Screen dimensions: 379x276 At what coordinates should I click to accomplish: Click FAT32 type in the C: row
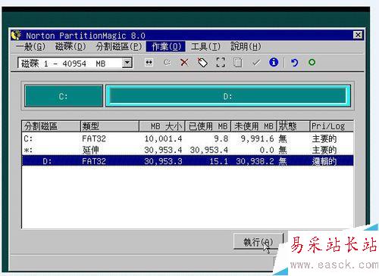[x=94, y=138]
